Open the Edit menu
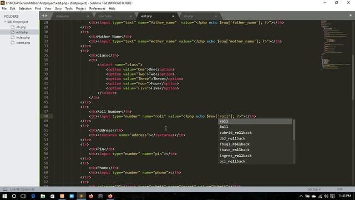 pyautogui.click(x=13, y=9)
